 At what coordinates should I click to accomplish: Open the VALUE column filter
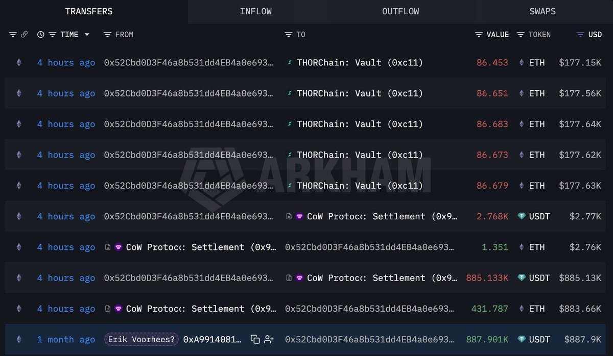[x=479, y=35]
